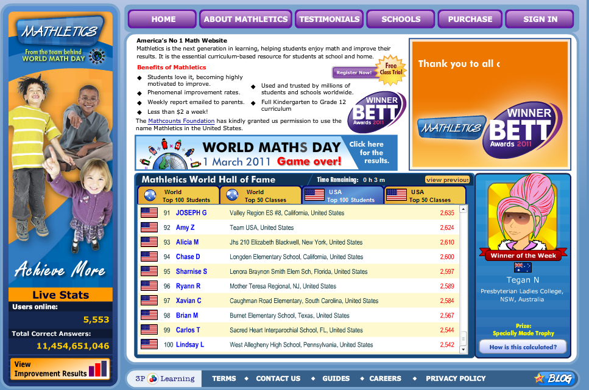
Task: Click the US flag beside Ryann R
Action: [x=149, y=286]
